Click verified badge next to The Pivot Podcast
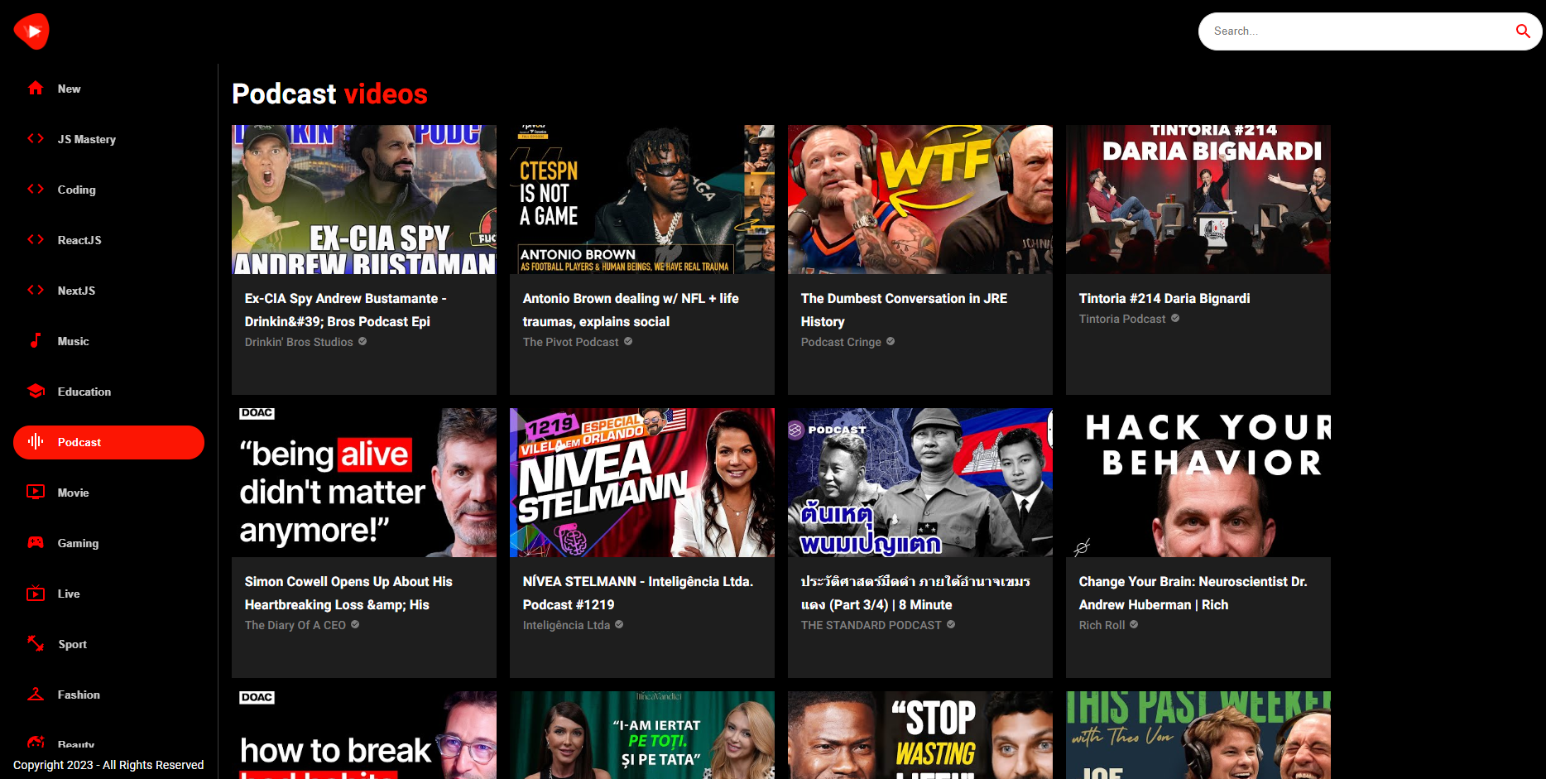Image resolution: width=1546 pixels, height=779 pixels. [628, 341]
